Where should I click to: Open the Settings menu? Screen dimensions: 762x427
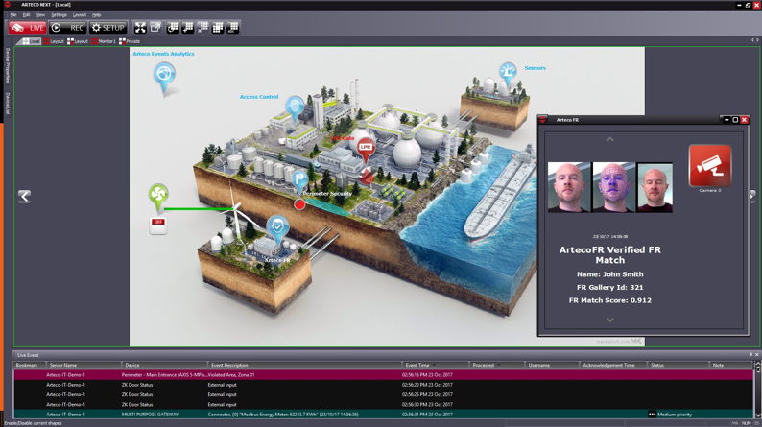tap(59, 15)
